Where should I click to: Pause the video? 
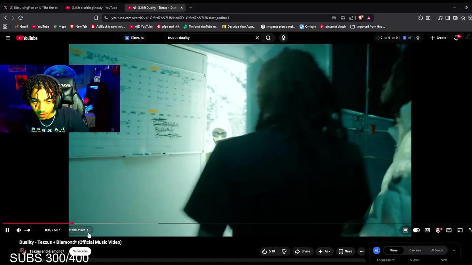click(x=7, y=230)
